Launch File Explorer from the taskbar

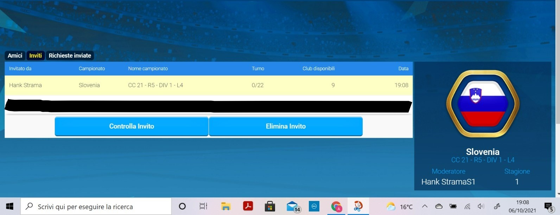coord(226,207)
